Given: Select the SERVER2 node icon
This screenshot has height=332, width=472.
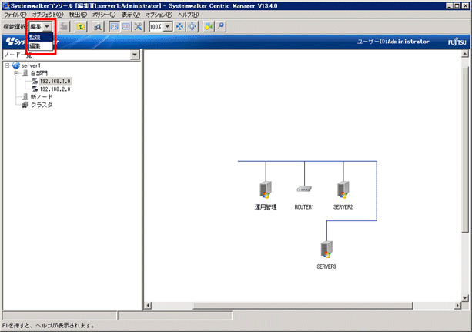Looking at the screenshot, I should click(x=343, y=189).
